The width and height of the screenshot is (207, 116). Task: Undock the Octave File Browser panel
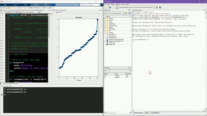tap(129, 10)
